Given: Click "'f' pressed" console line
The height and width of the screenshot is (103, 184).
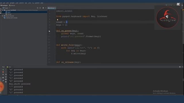Looking at the screenshot, I should 16,90.
